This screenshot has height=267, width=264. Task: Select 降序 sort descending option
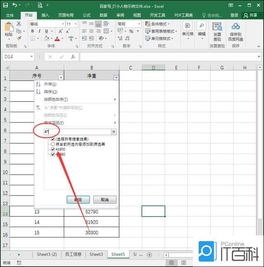click(x=51, y=92)
